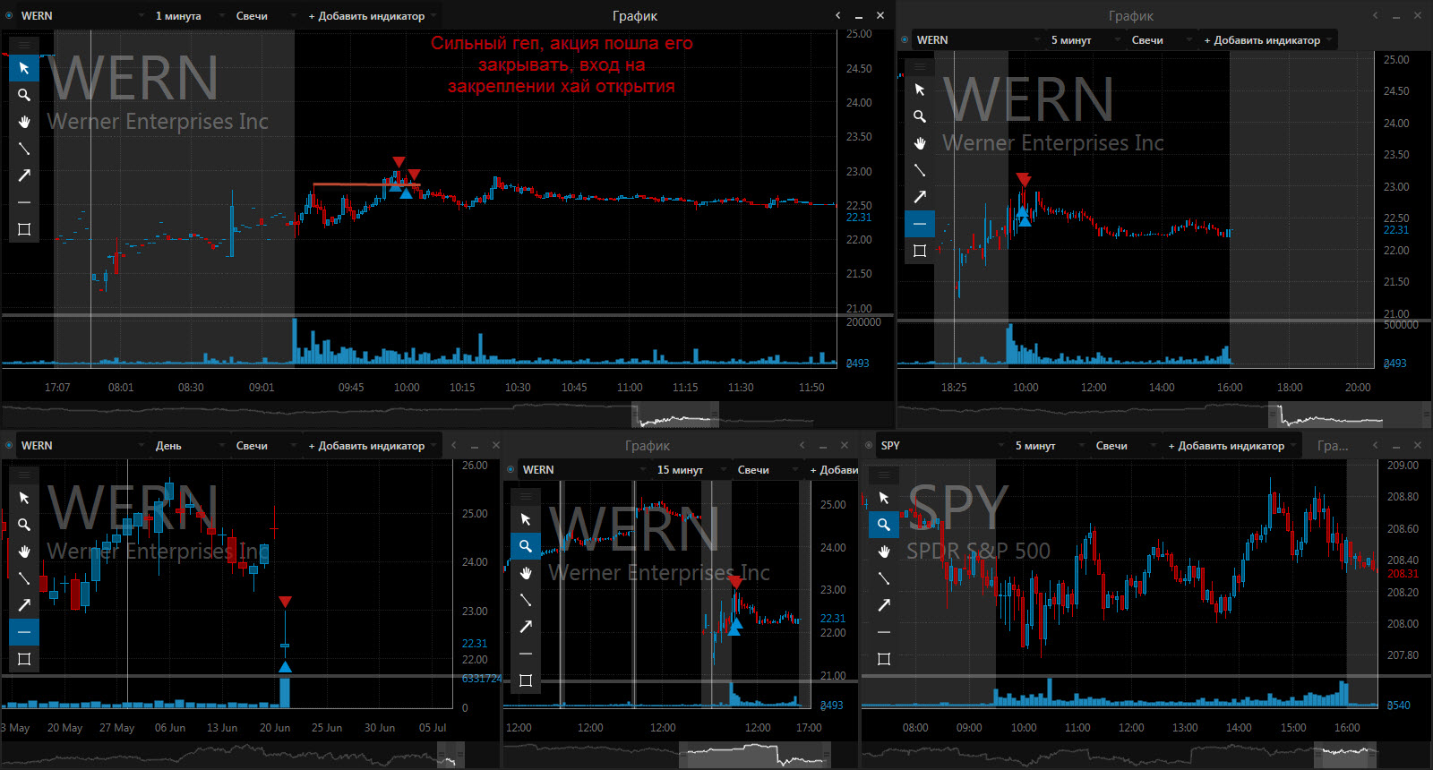1433x770 pixels.
Task: Pick the arrow tool in WERN 5-minute chart
Action: [x=920, y=197]
